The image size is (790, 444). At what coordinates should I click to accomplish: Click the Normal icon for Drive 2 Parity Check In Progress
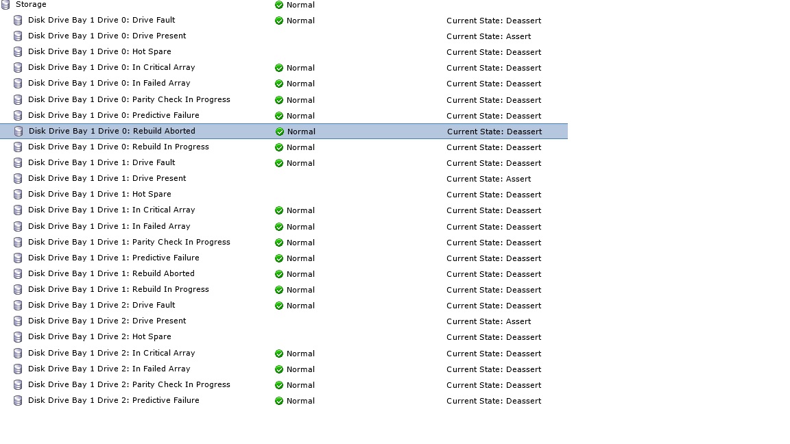[278, 384]
